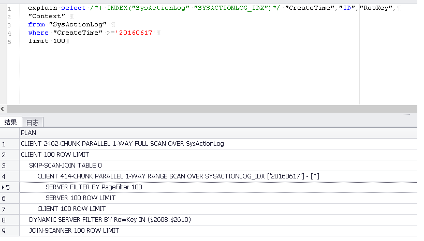Click the PLAN column header

[x=28, y=133]
